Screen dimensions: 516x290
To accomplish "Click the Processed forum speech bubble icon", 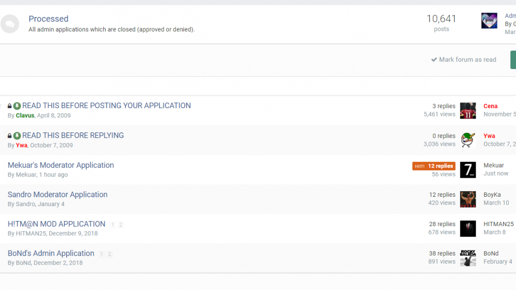I will pyautogui.click(x=10, y=24).
